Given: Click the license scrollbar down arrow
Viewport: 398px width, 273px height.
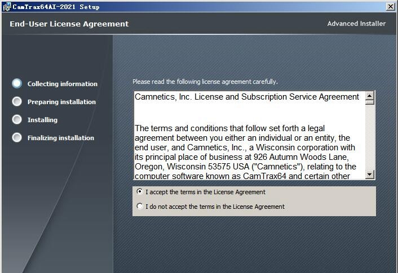Looking at the screenshot, I should click(370, 174).
